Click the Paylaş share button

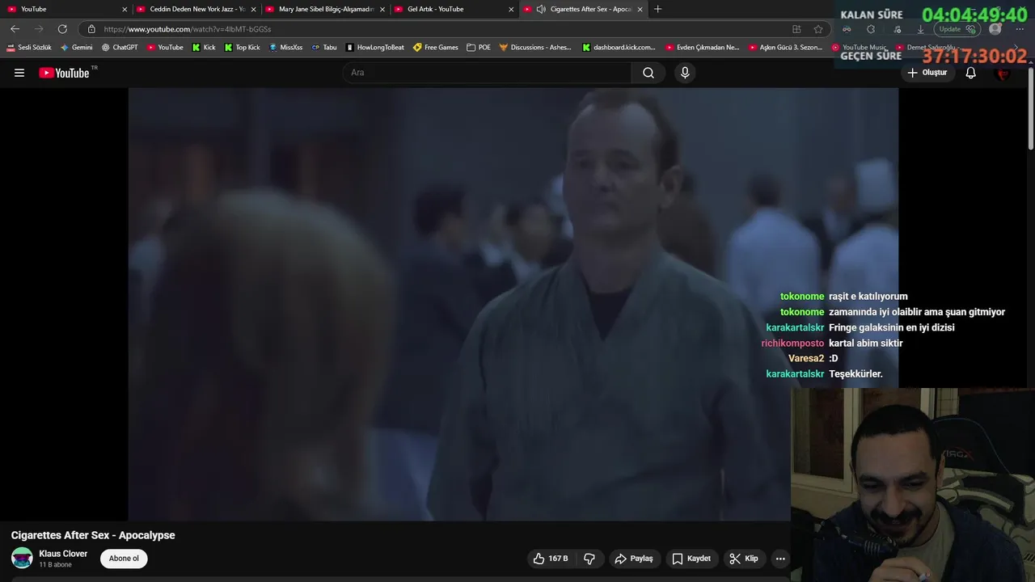coord(633,559)
